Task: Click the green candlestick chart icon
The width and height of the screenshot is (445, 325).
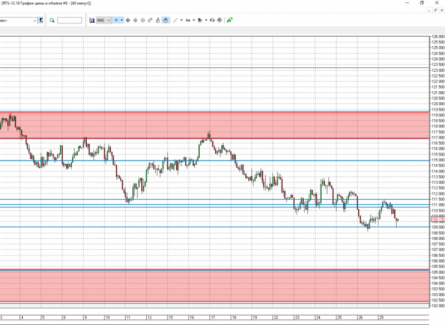Action: 230,20
